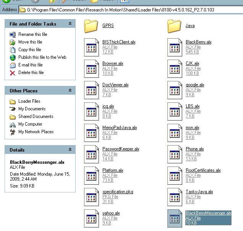The width and height of the screenshot is (243, 231).
Task: Select the Tasks-Java.alx file icon
Action: point(175,197)
